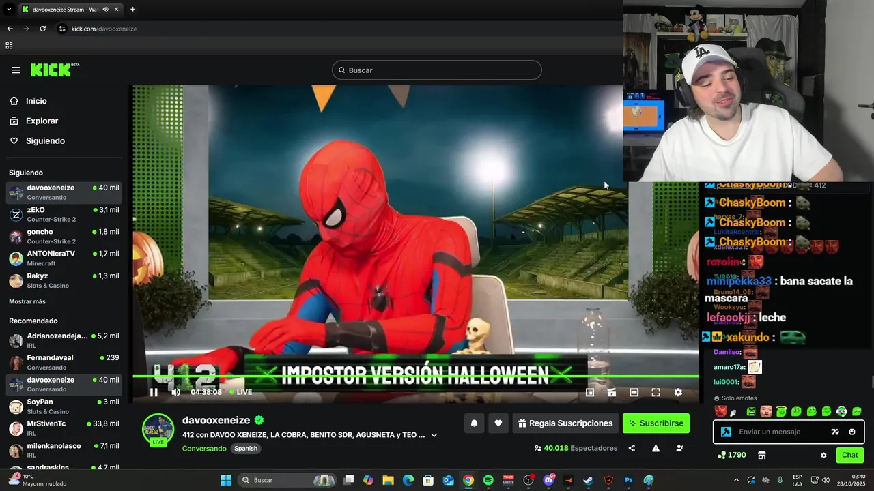Show hidden system tray icons
Screen dimensions: 874x491
click(x=736, y=480)
